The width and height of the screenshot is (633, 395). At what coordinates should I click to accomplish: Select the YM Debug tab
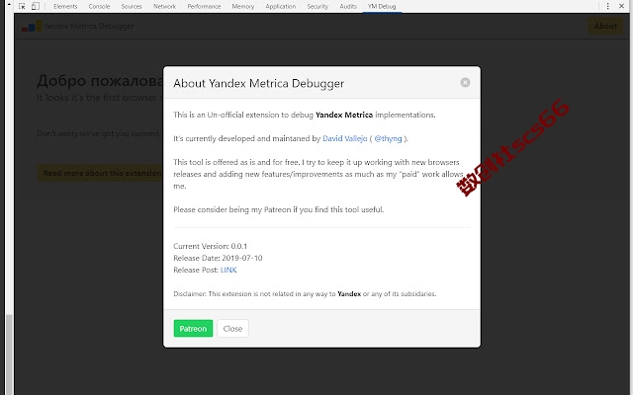[x=382, y=7]
